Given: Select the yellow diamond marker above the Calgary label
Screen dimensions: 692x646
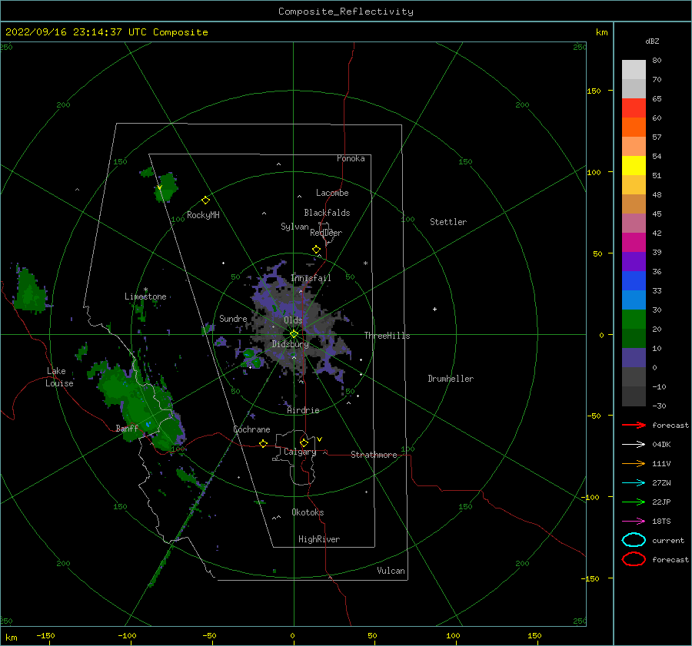Looking at the screenshot, I should (x=304, y=442).
